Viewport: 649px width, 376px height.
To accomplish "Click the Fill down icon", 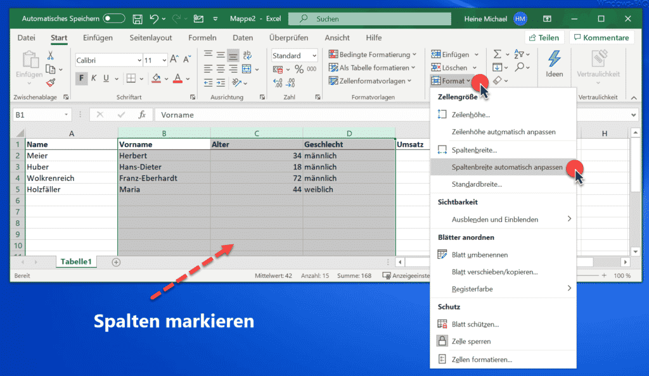I will tap(498, 67).
